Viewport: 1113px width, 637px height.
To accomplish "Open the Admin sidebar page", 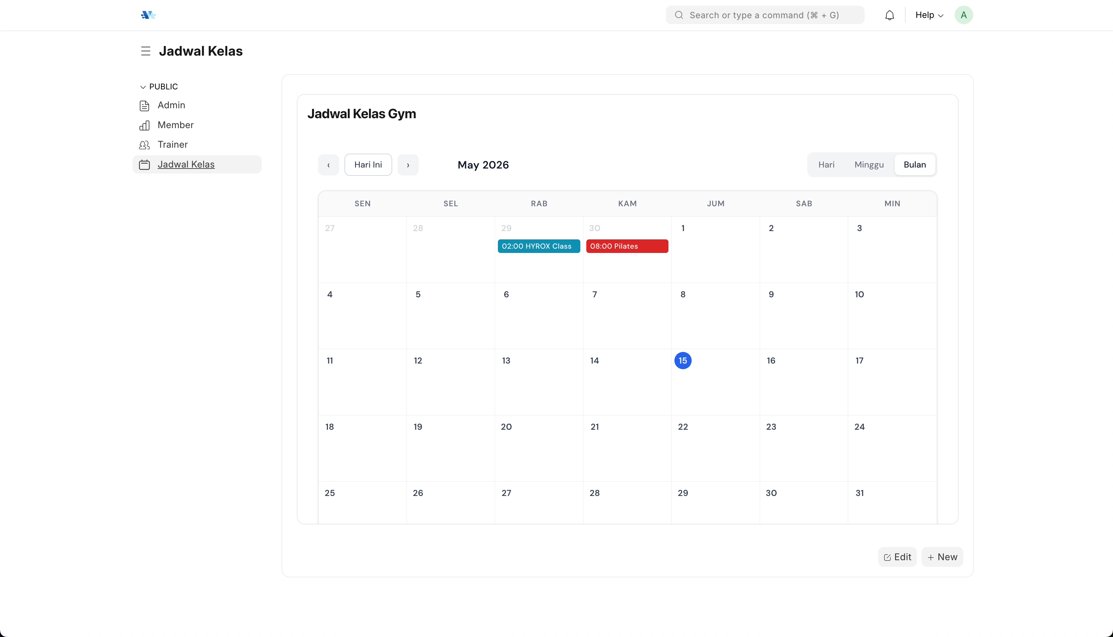I will (197, 105).
